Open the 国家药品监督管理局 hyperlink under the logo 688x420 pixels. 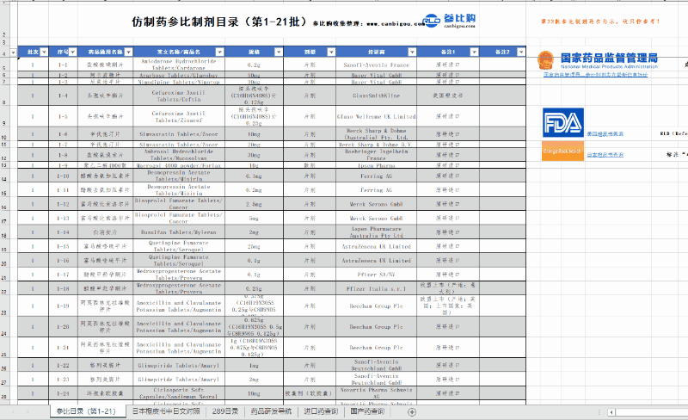coord(595,75)
